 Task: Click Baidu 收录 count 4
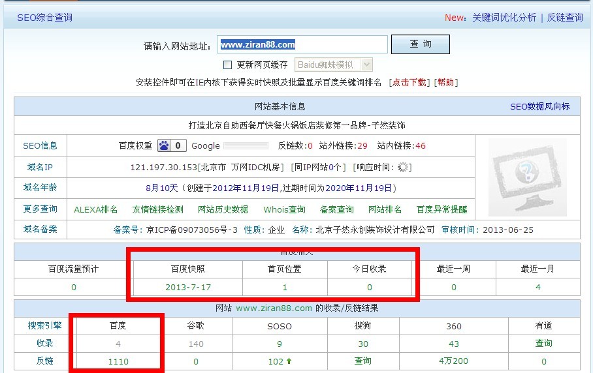[x=118, y=344]
